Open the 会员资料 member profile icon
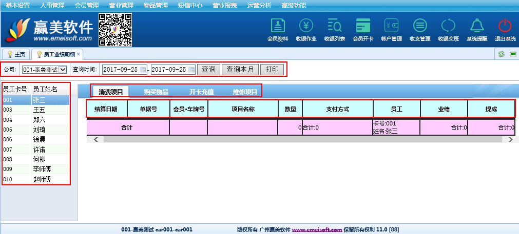Image resolution: width=519 pixels, height=234 pixels. 278,26
